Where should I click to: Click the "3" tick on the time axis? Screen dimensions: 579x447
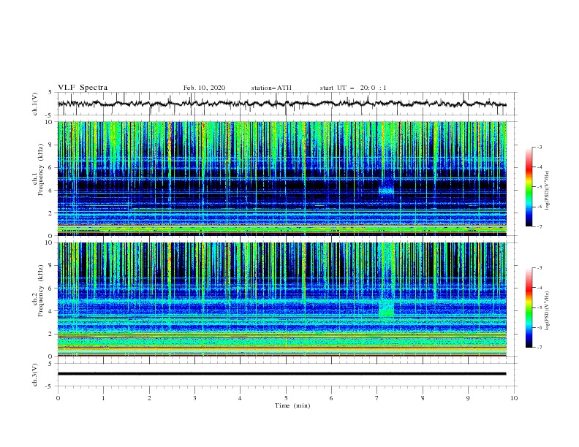pyautogui.click(x=194, y=398)
